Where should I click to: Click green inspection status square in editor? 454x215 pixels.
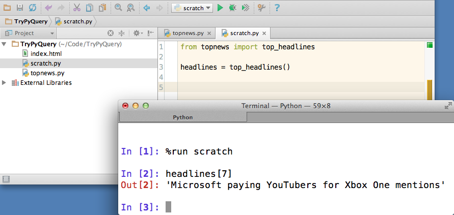point(430,45)
